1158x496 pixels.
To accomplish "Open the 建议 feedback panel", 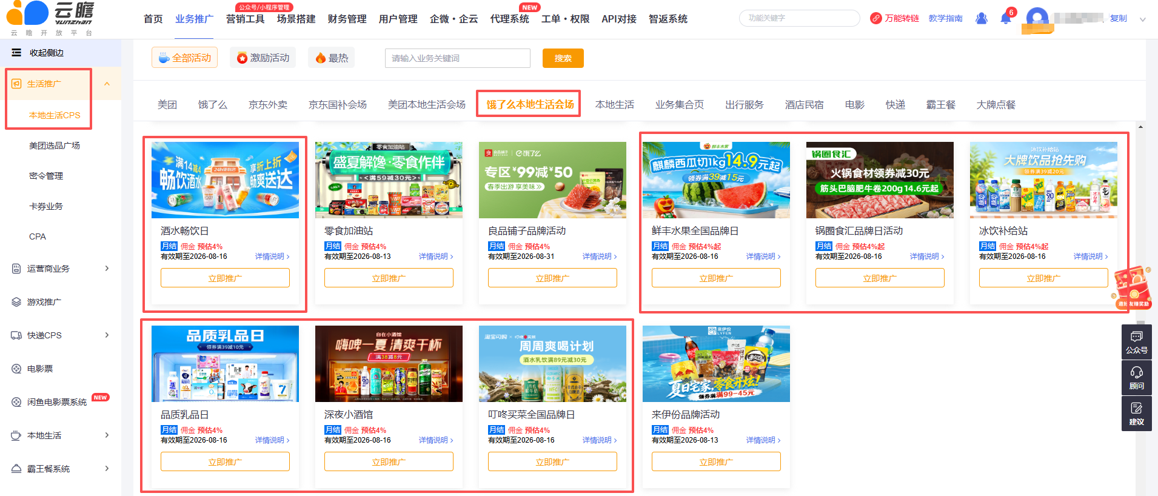I will (1136, 414).
